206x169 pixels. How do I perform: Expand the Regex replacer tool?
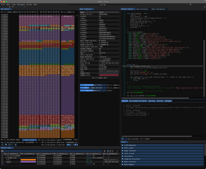(x=162, y=151)
